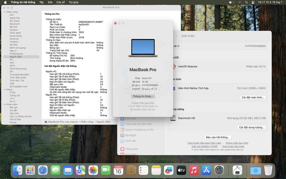Screen dimensions: 286x179
Task: Open Spotlight in System Settings sidebar
Action: click(x=128, y=135)
